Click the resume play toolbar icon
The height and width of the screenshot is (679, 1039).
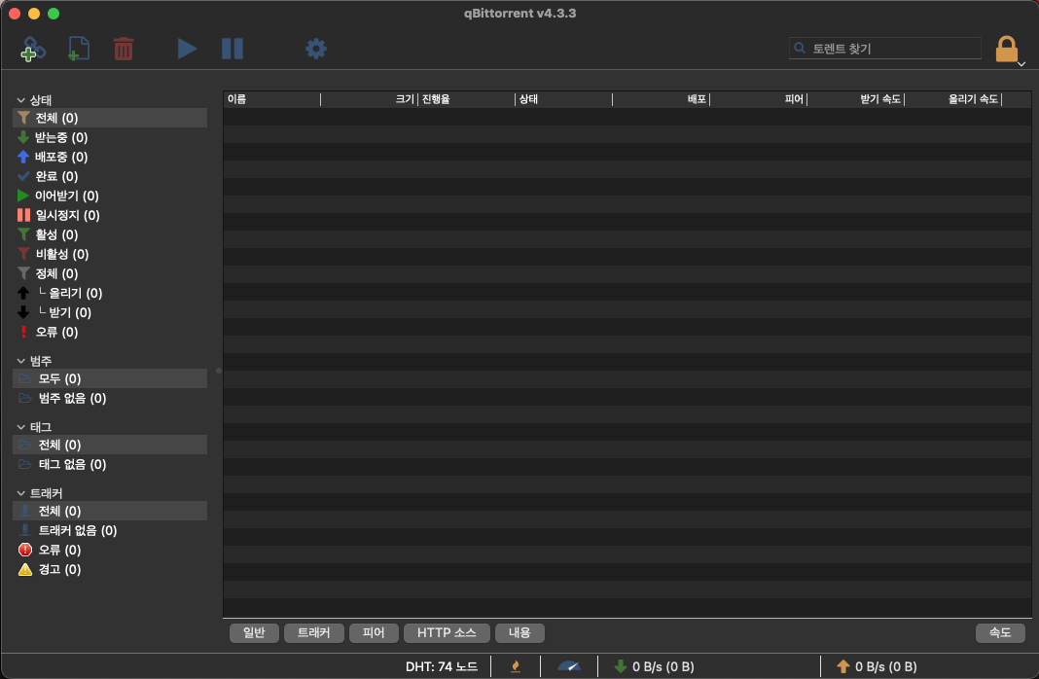point(187,49)
